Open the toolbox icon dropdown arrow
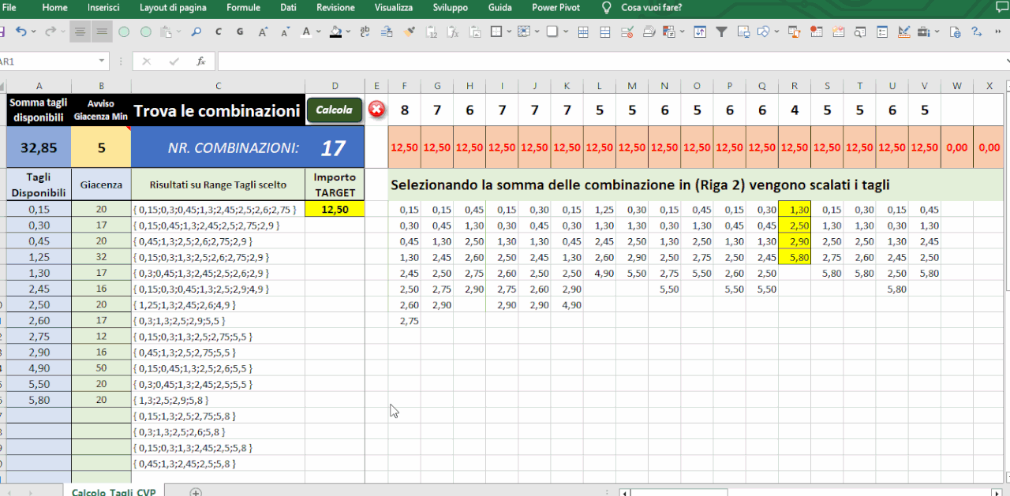 click(x=937, y=32)
